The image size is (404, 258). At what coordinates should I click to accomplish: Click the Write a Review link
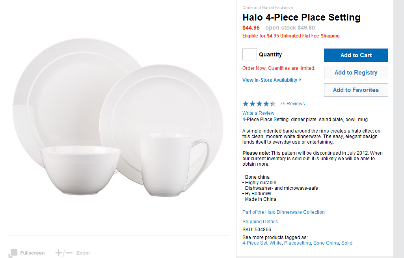pyautogui.click(x=258, y=113)
